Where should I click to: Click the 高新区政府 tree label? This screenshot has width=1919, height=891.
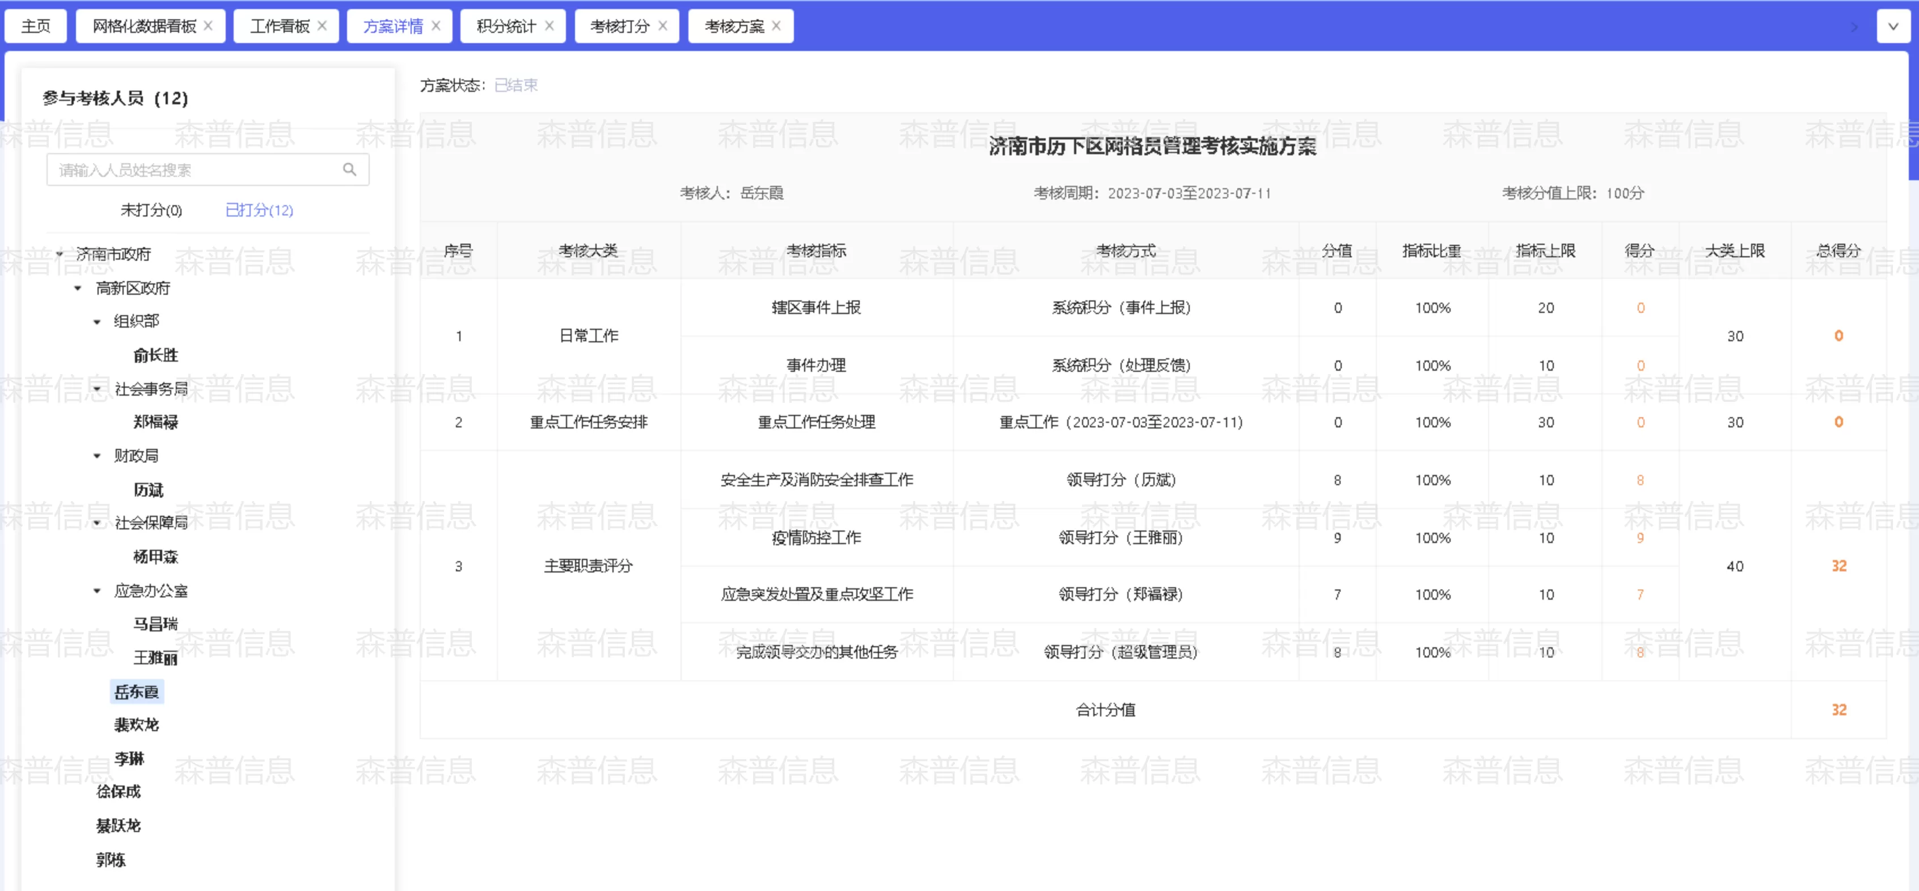click(133, 289)
